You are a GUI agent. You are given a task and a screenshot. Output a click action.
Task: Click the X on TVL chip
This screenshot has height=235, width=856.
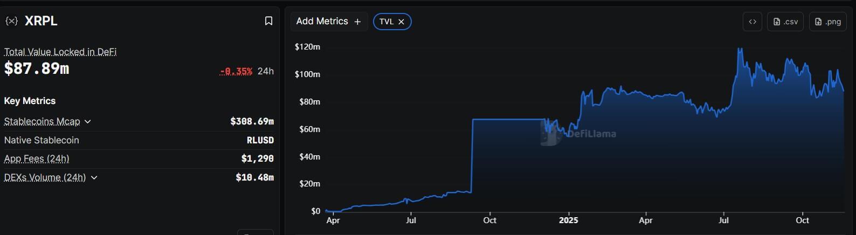pyautogui.click(x=401, y=22)
